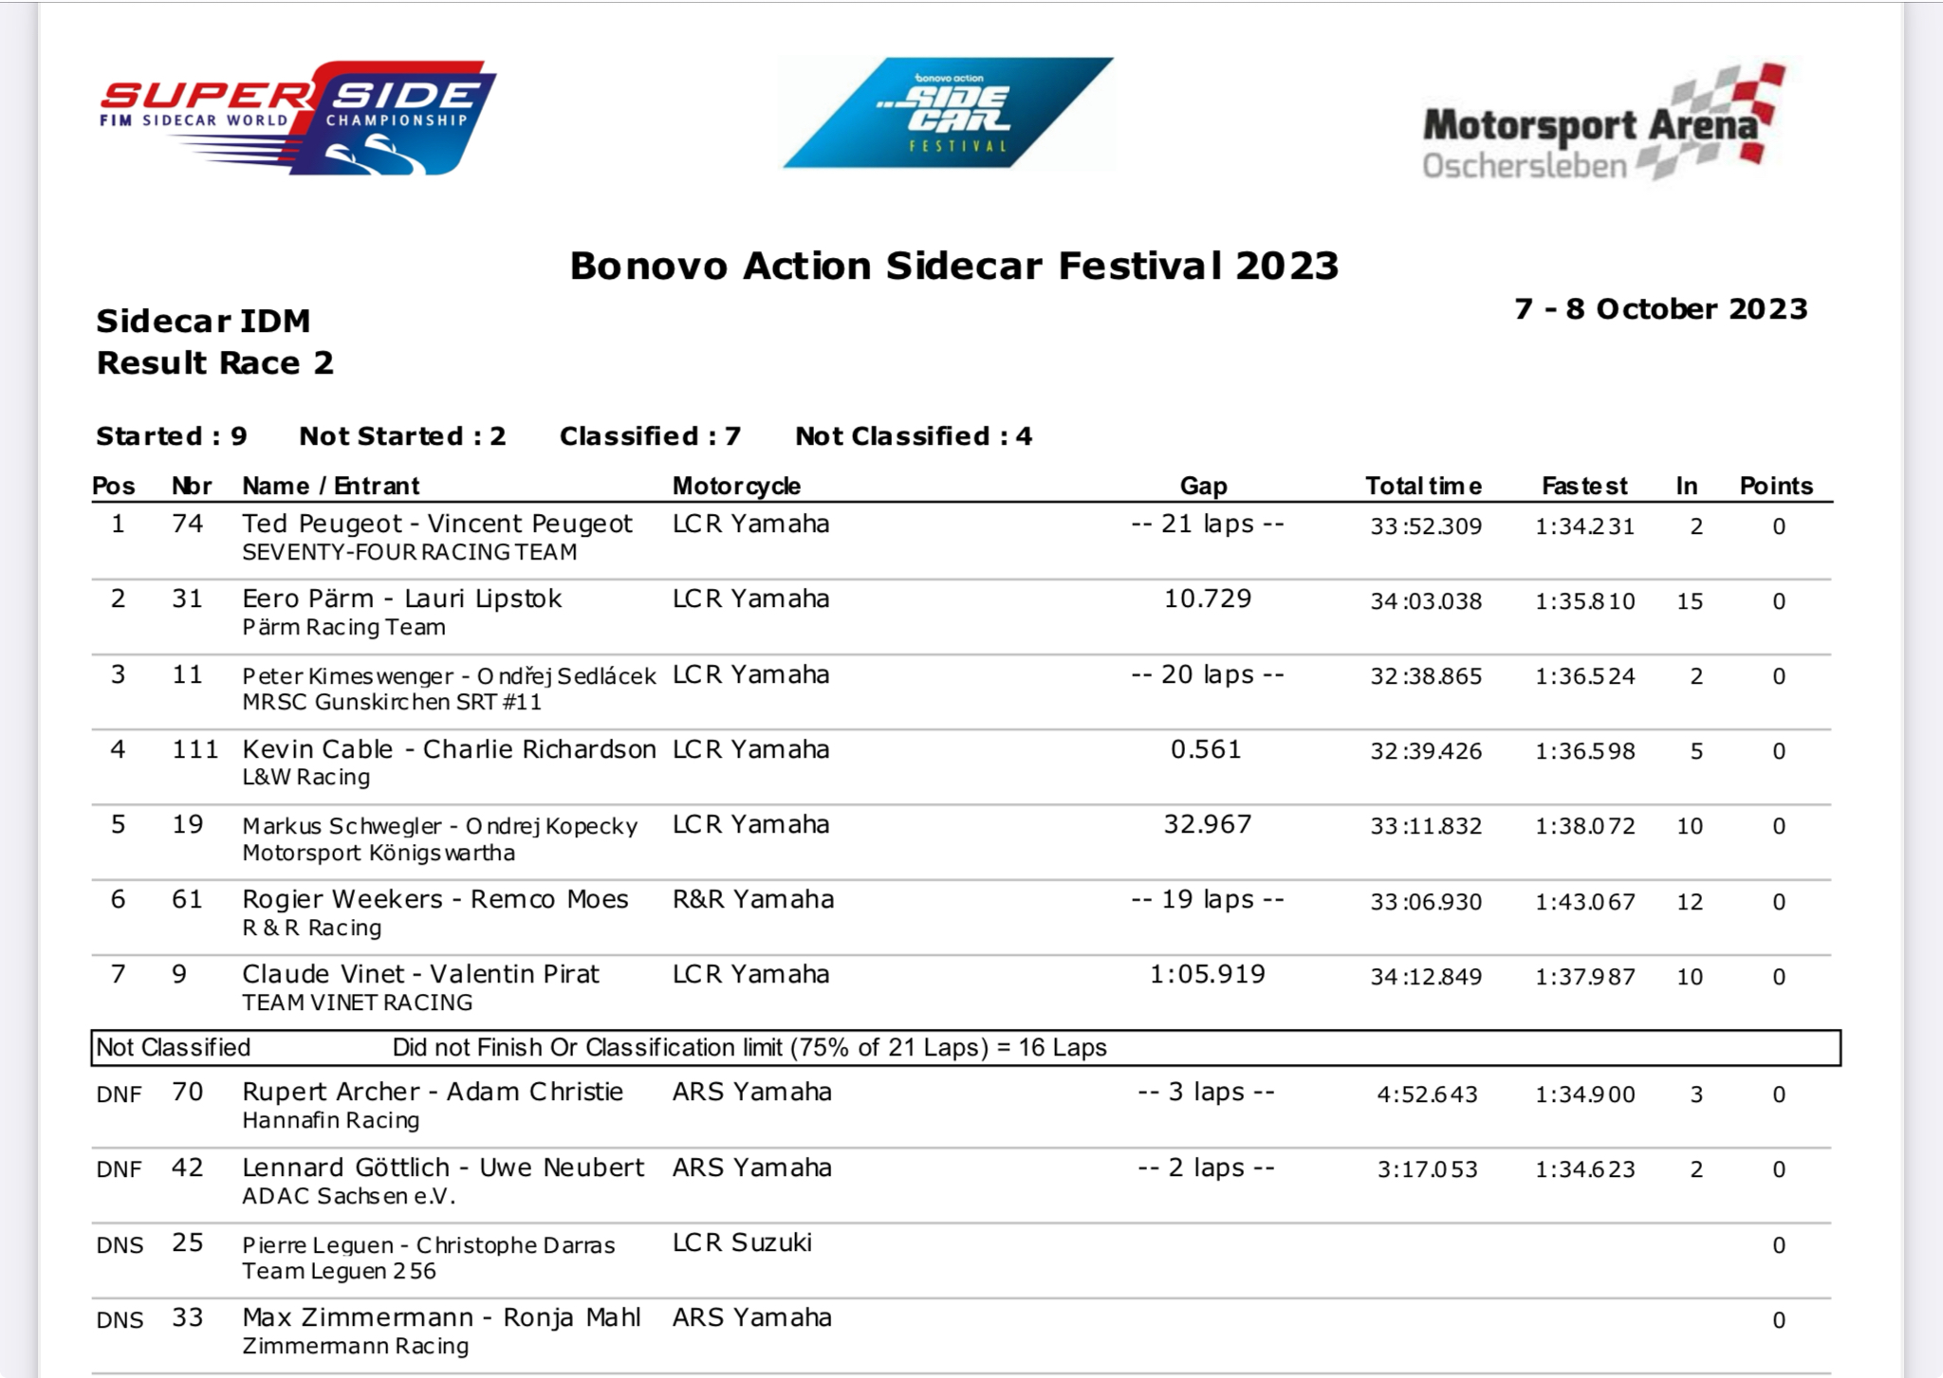Click the LCR Suzuki motorcycle entry
The image size is (1943, 1378).
742,1242
